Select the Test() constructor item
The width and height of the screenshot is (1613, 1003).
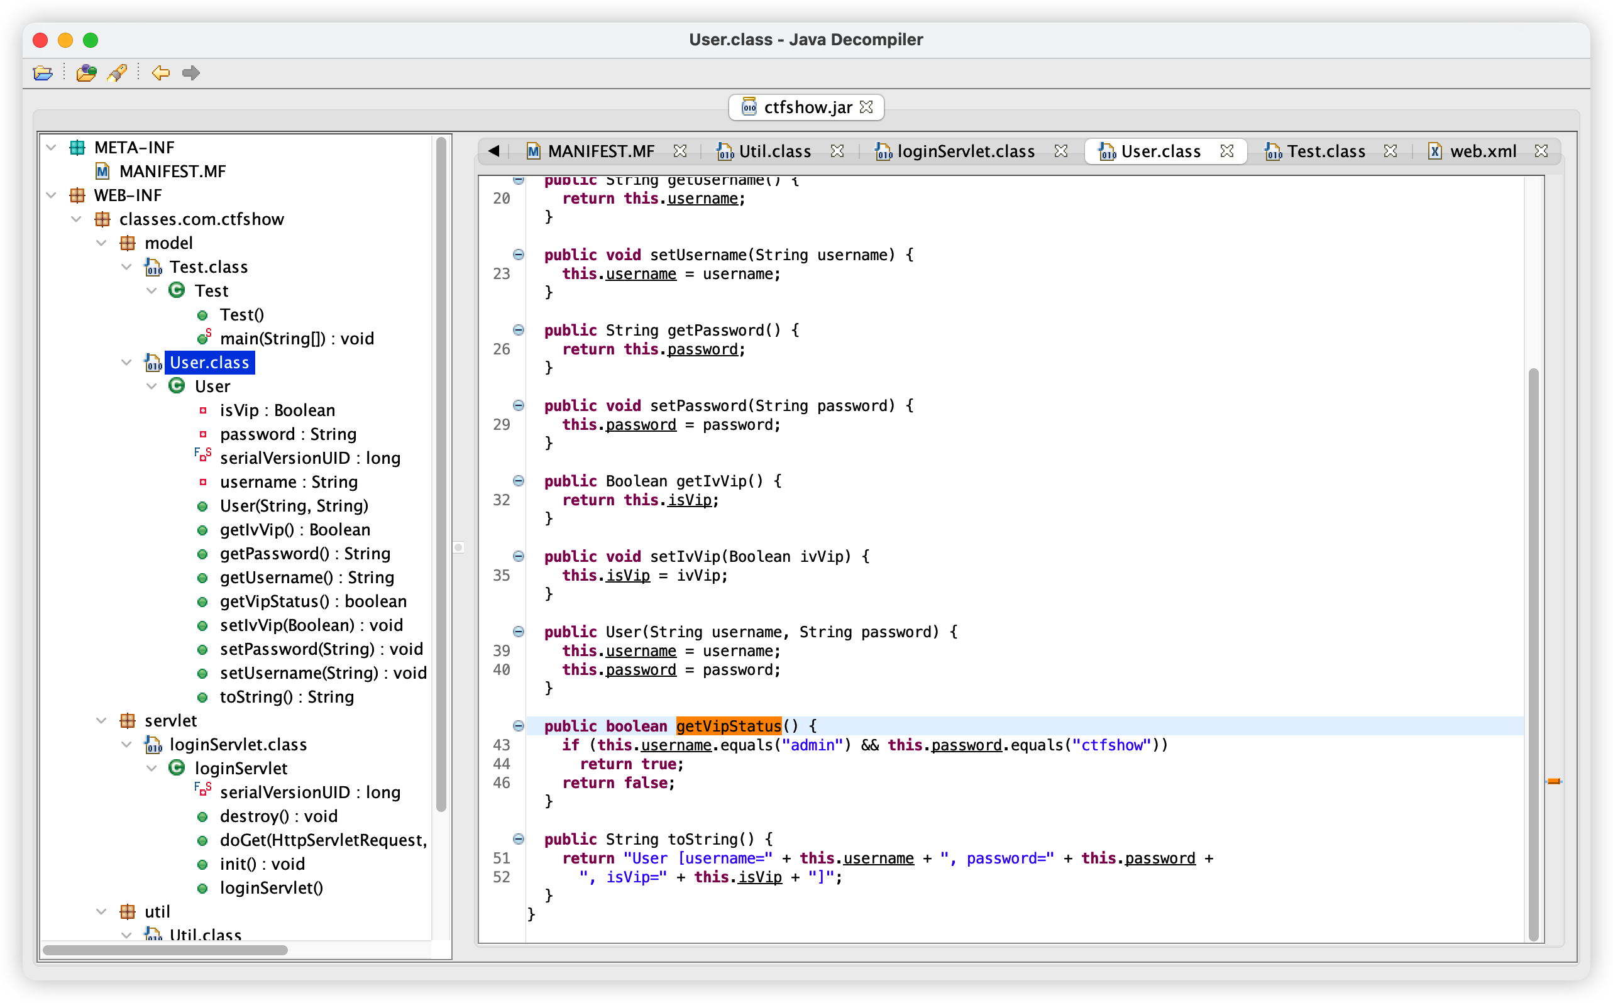(x=241, y=314)
